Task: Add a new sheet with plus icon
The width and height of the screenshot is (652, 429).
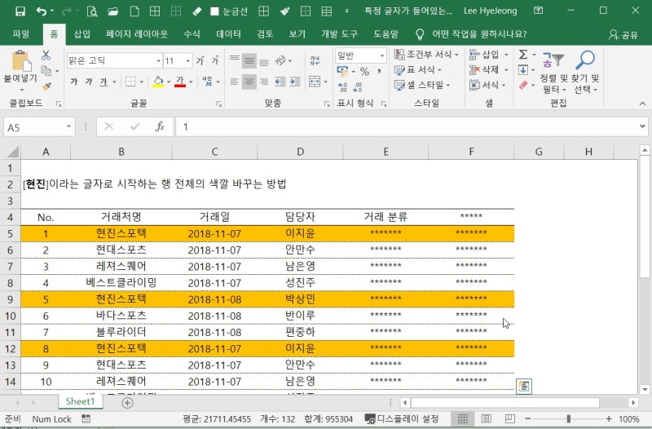Action: pos(127,403)
